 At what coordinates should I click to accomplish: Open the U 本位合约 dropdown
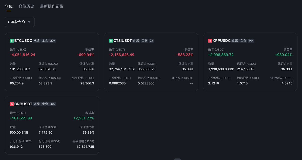(x=20, y=22)
